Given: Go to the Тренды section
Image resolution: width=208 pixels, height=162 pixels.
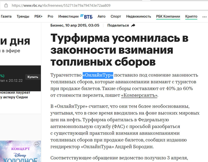Looking at the screenshot, I should (23, 16).
